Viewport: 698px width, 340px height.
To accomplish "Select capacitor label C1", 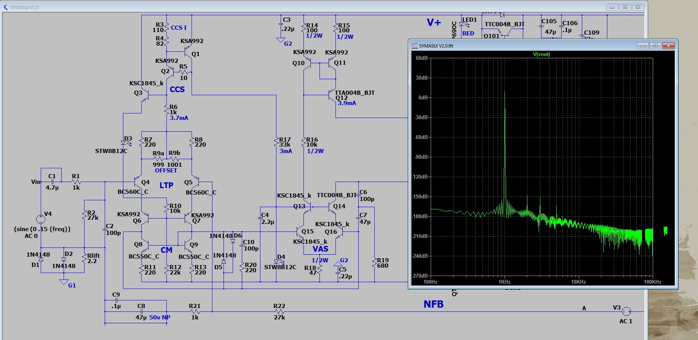I will tap(52, 176).
